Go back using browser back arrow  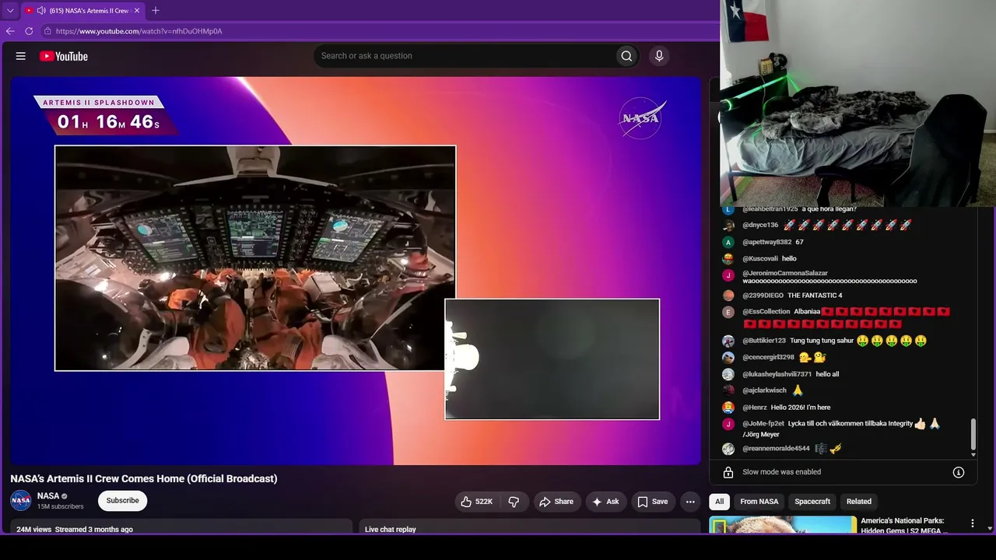(10, 31)
